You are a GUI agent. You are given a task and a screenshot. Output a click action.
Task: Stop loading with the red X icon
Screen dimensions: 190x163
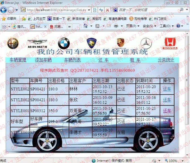pos(107,10)
